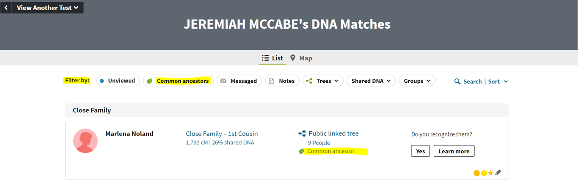
Task: Click the Search magnifier icon
Action: (457, 81)
